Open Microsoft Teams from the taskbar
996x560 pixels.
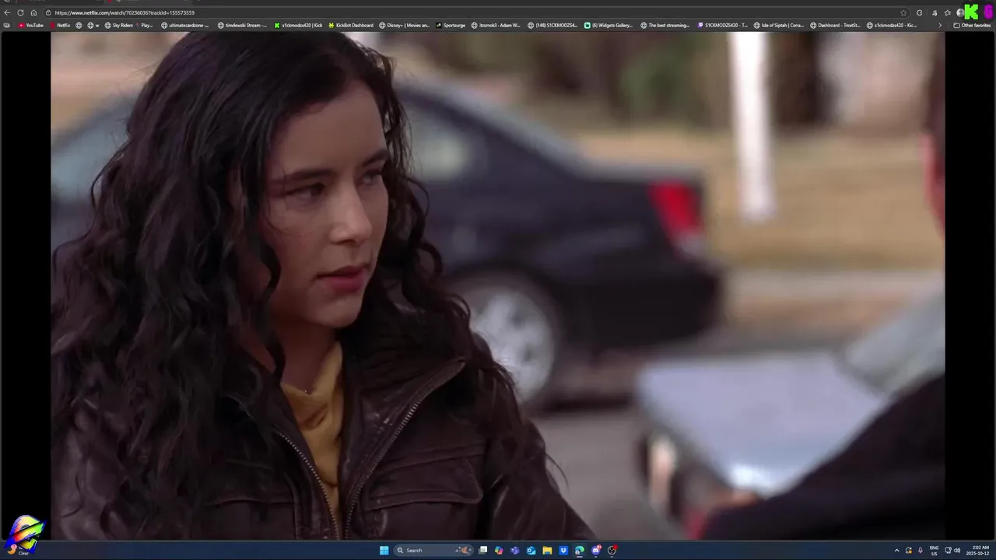click(x=514, y=550)
